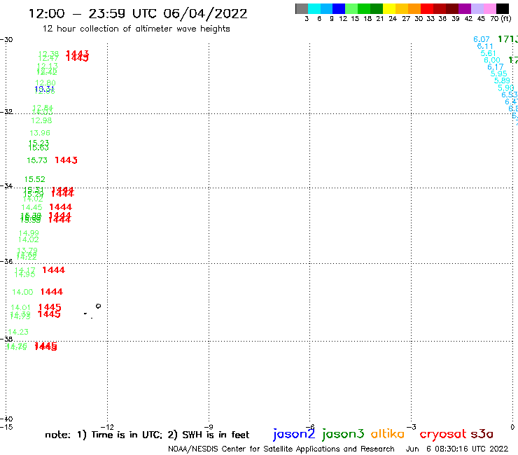Click the 'jason3' satellite legend label
Image resolution: width=518 pixels, height=455 pixels.
tap(343, 434)
